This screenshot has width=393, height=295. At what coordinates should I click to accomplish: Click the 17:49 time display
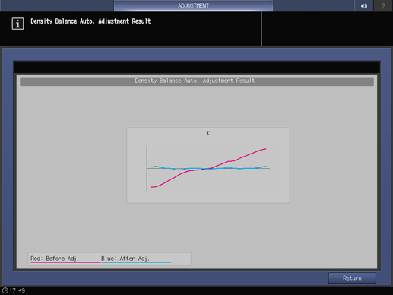[x=17, y=290]
